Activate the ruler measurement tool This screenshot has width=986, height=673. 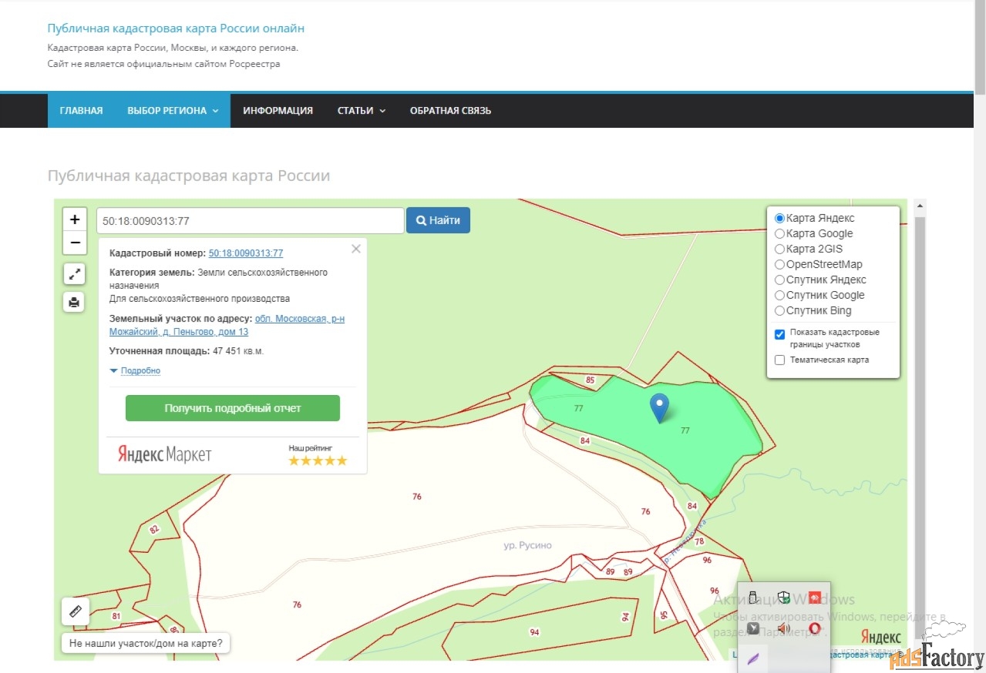pos(76,611)
